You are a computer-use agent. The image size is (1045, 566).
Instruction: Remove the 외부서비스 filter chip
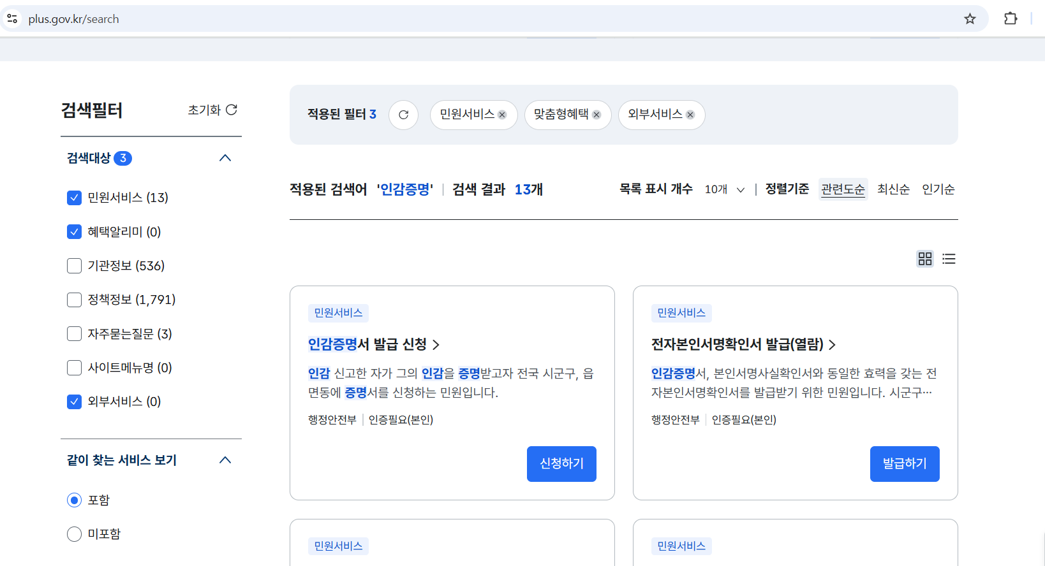click(x=690, y=115)
